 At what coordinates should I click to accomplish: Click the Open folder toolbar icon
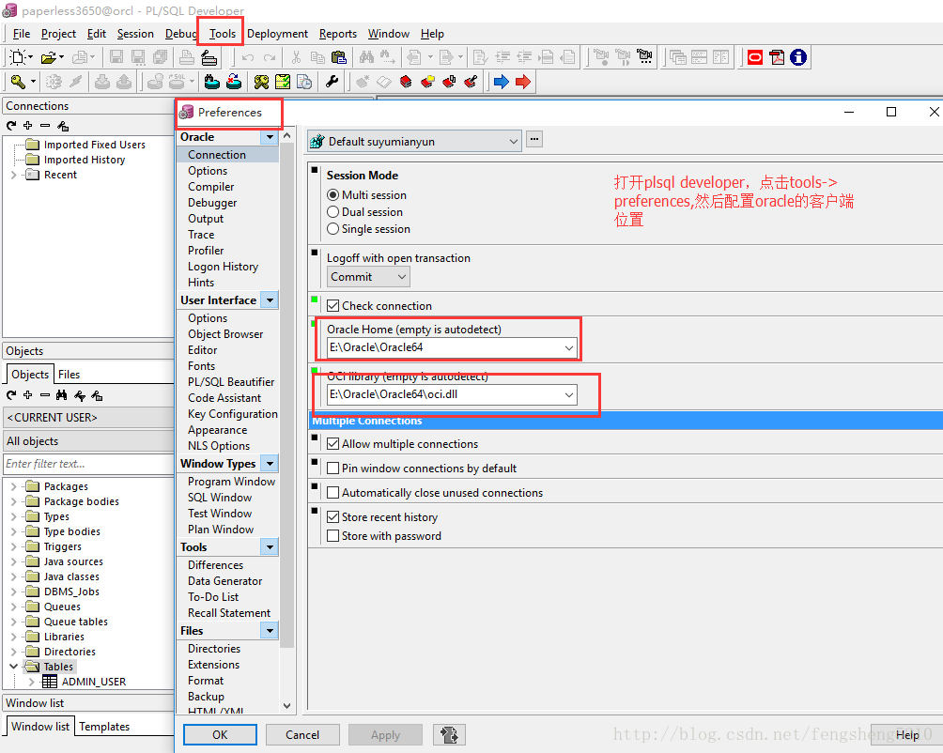pos(49,57)
